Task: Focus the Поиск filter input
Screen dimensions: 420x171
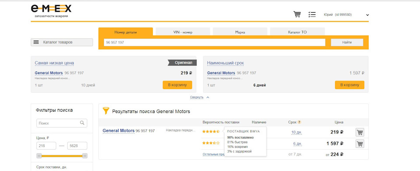Action: (x=62, y=123)
